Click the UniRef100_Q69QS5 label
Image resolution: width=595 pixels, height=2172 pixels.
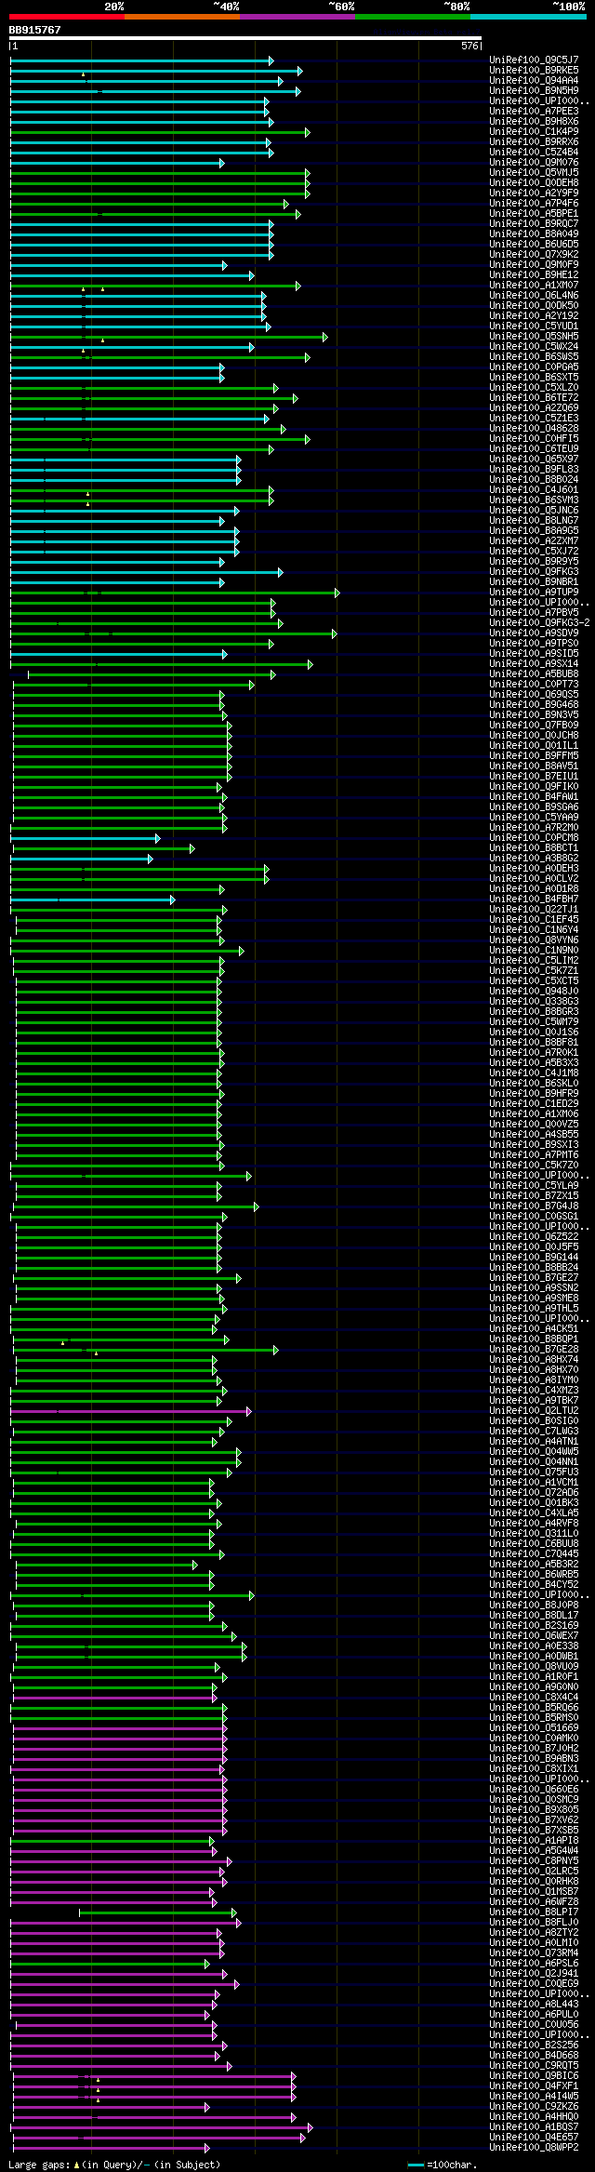point(534,695)
